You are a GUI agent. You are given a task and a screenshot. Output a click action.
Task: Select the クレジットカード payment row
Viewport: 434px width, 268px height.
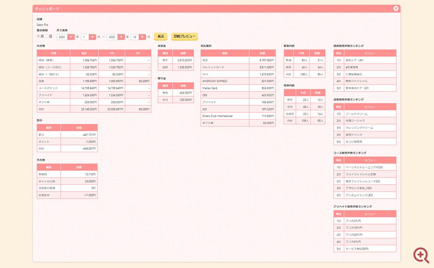[x=238, y=67]
